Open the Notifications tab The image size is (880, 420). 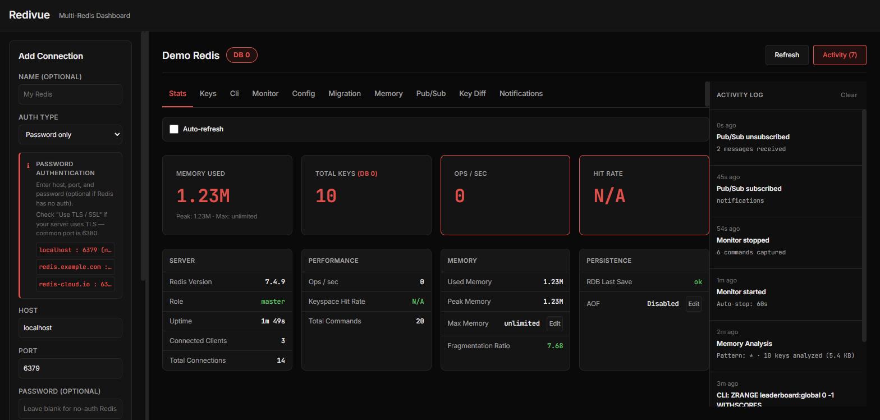pos(521,94)
